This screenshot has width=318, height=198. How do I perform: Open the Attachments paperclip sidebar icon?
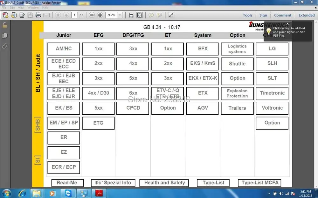(x=5, y=46)
